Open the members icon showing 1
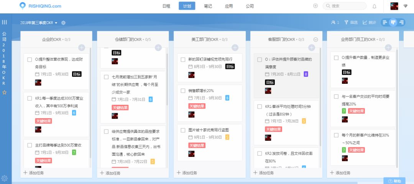This screenshot has width=414, height=184. 335,23
